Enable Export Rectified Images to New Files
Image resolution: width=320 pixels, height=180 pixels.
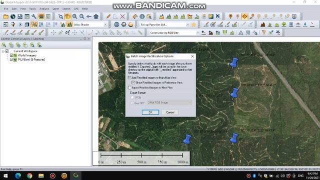point(129,87)
